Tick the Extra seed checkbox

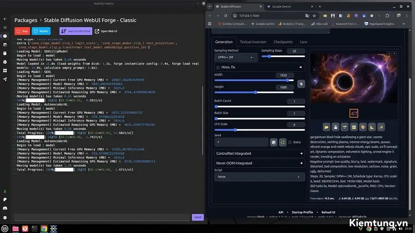tap(290, 142)
